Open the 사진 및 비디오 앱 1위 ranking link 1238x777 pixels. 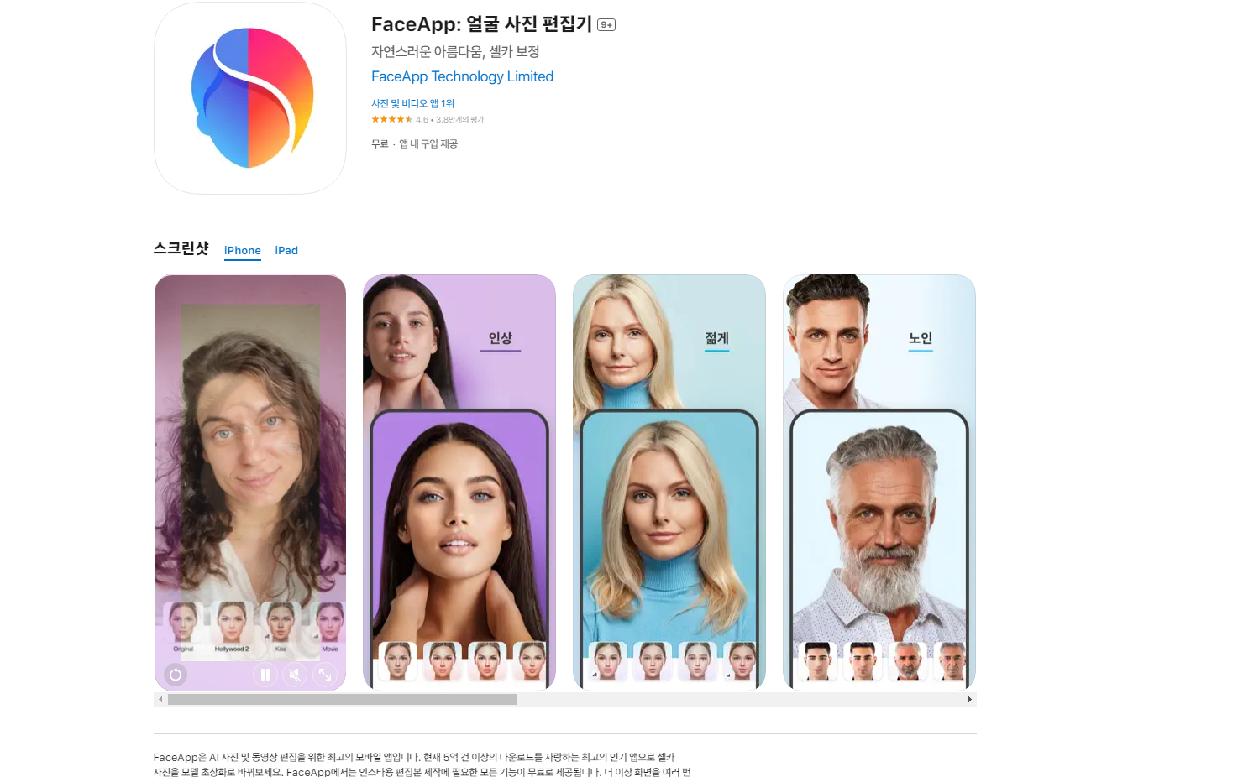412,103
